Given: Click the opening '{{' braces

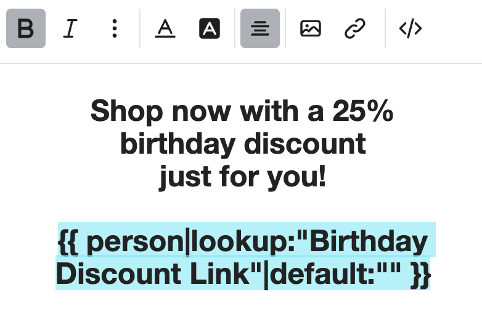Looking at the screenshot, I should coord(68,242).
